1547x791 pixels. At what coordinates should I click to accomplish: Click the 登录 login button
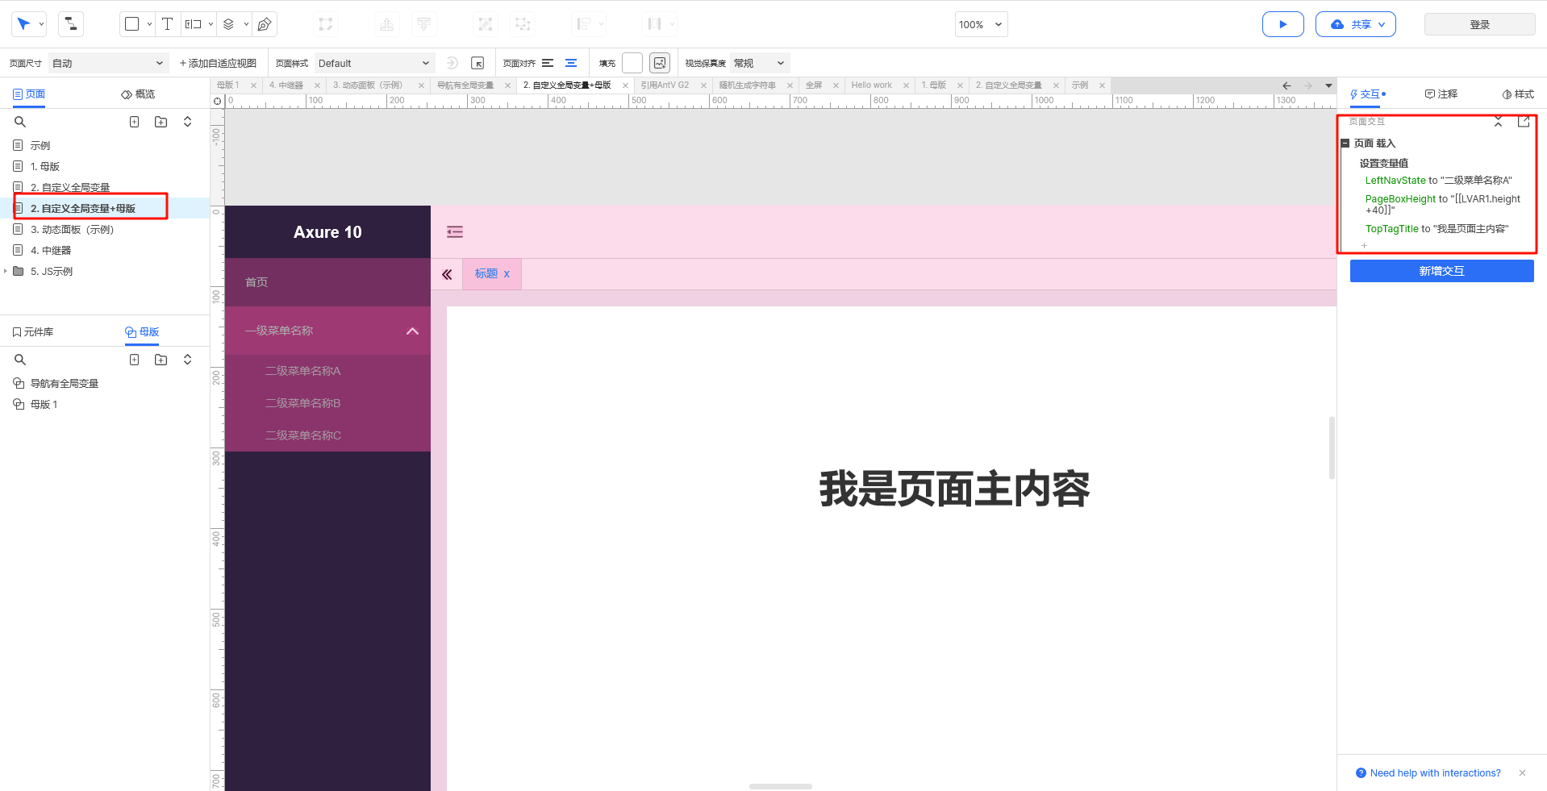[x=1479, y=24]
